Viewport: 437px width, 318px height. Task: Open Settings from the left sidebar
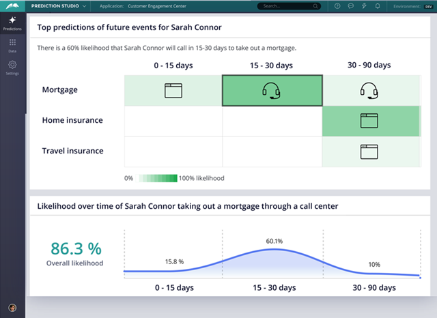pyautogui.click(x=12, y=68)
